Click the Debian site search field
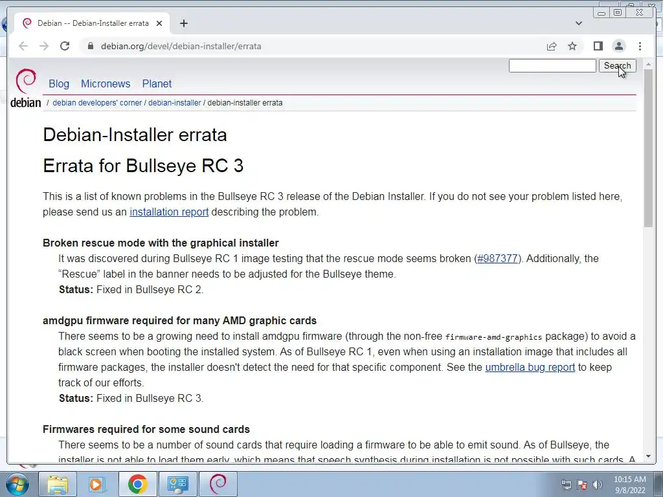The width and height of the screenshot is (663, 497). [552, 66]
